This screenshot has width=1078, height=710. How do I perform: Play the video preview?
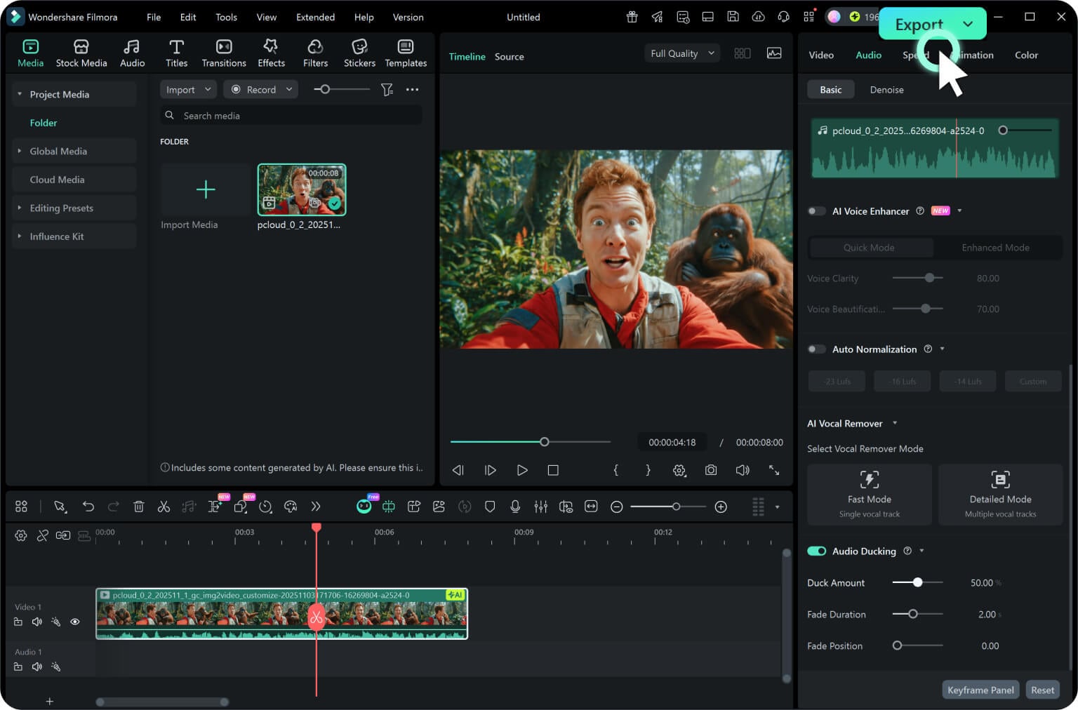pyautogui.click(x=521, y=470)
